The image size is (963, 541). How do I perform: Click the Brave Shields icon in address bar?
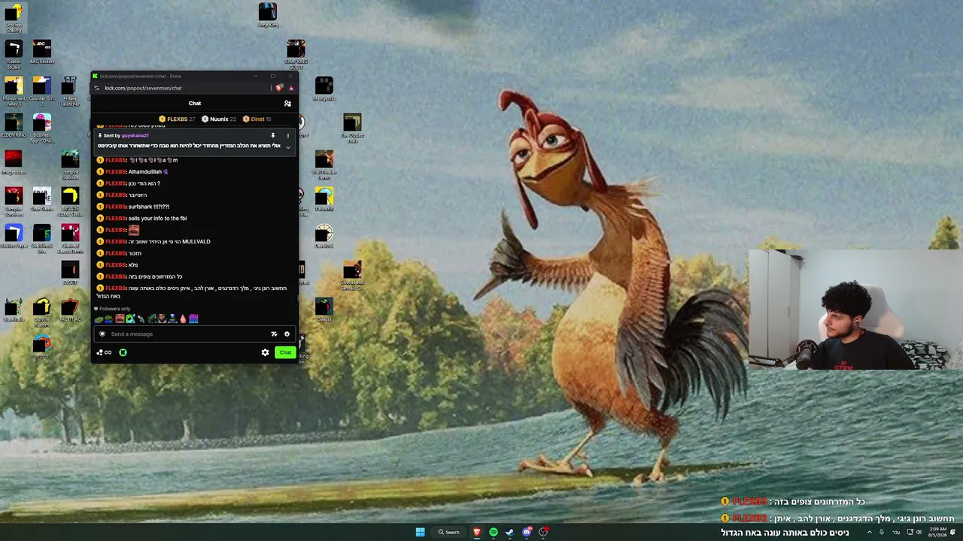pos(279,88)
